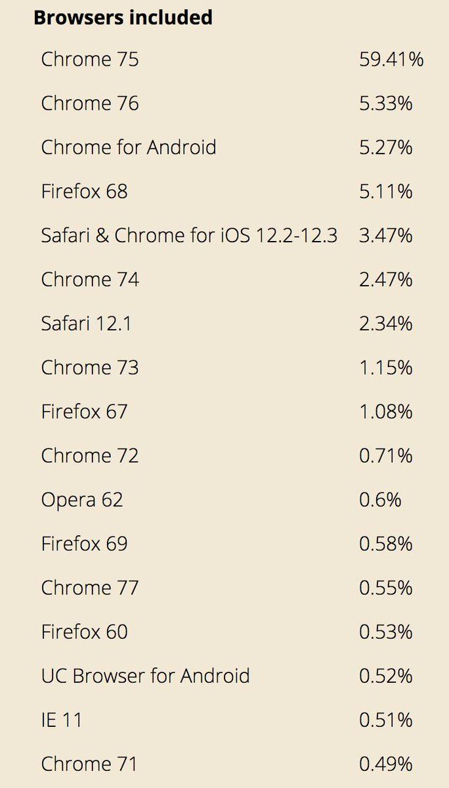Viewport: 449px width, 788px height.
Task: Select the Firefox 69 entry
Action: [x=84, y=543]
